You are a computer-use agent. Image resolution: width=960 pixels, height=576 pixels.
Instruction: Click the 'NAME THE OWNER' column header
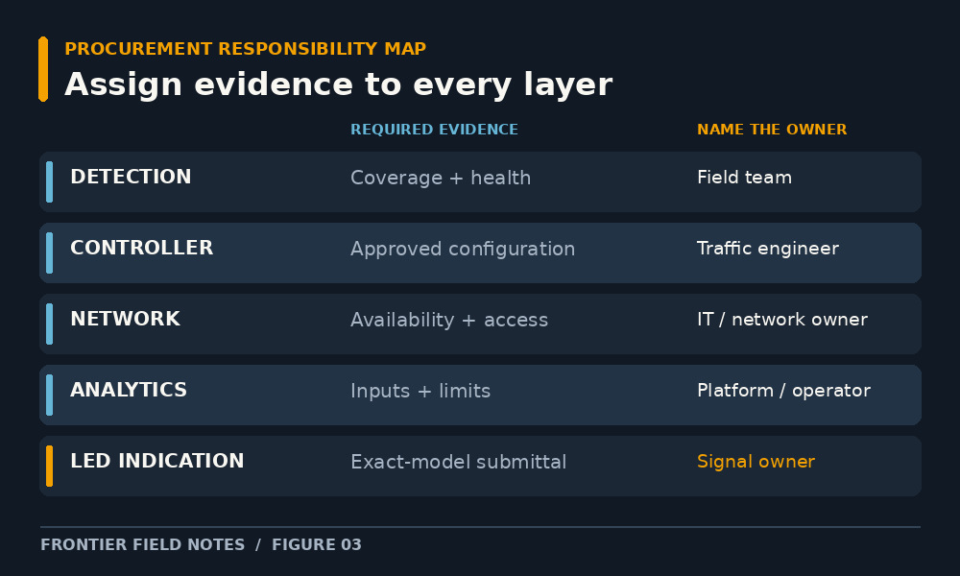point(772,130)
